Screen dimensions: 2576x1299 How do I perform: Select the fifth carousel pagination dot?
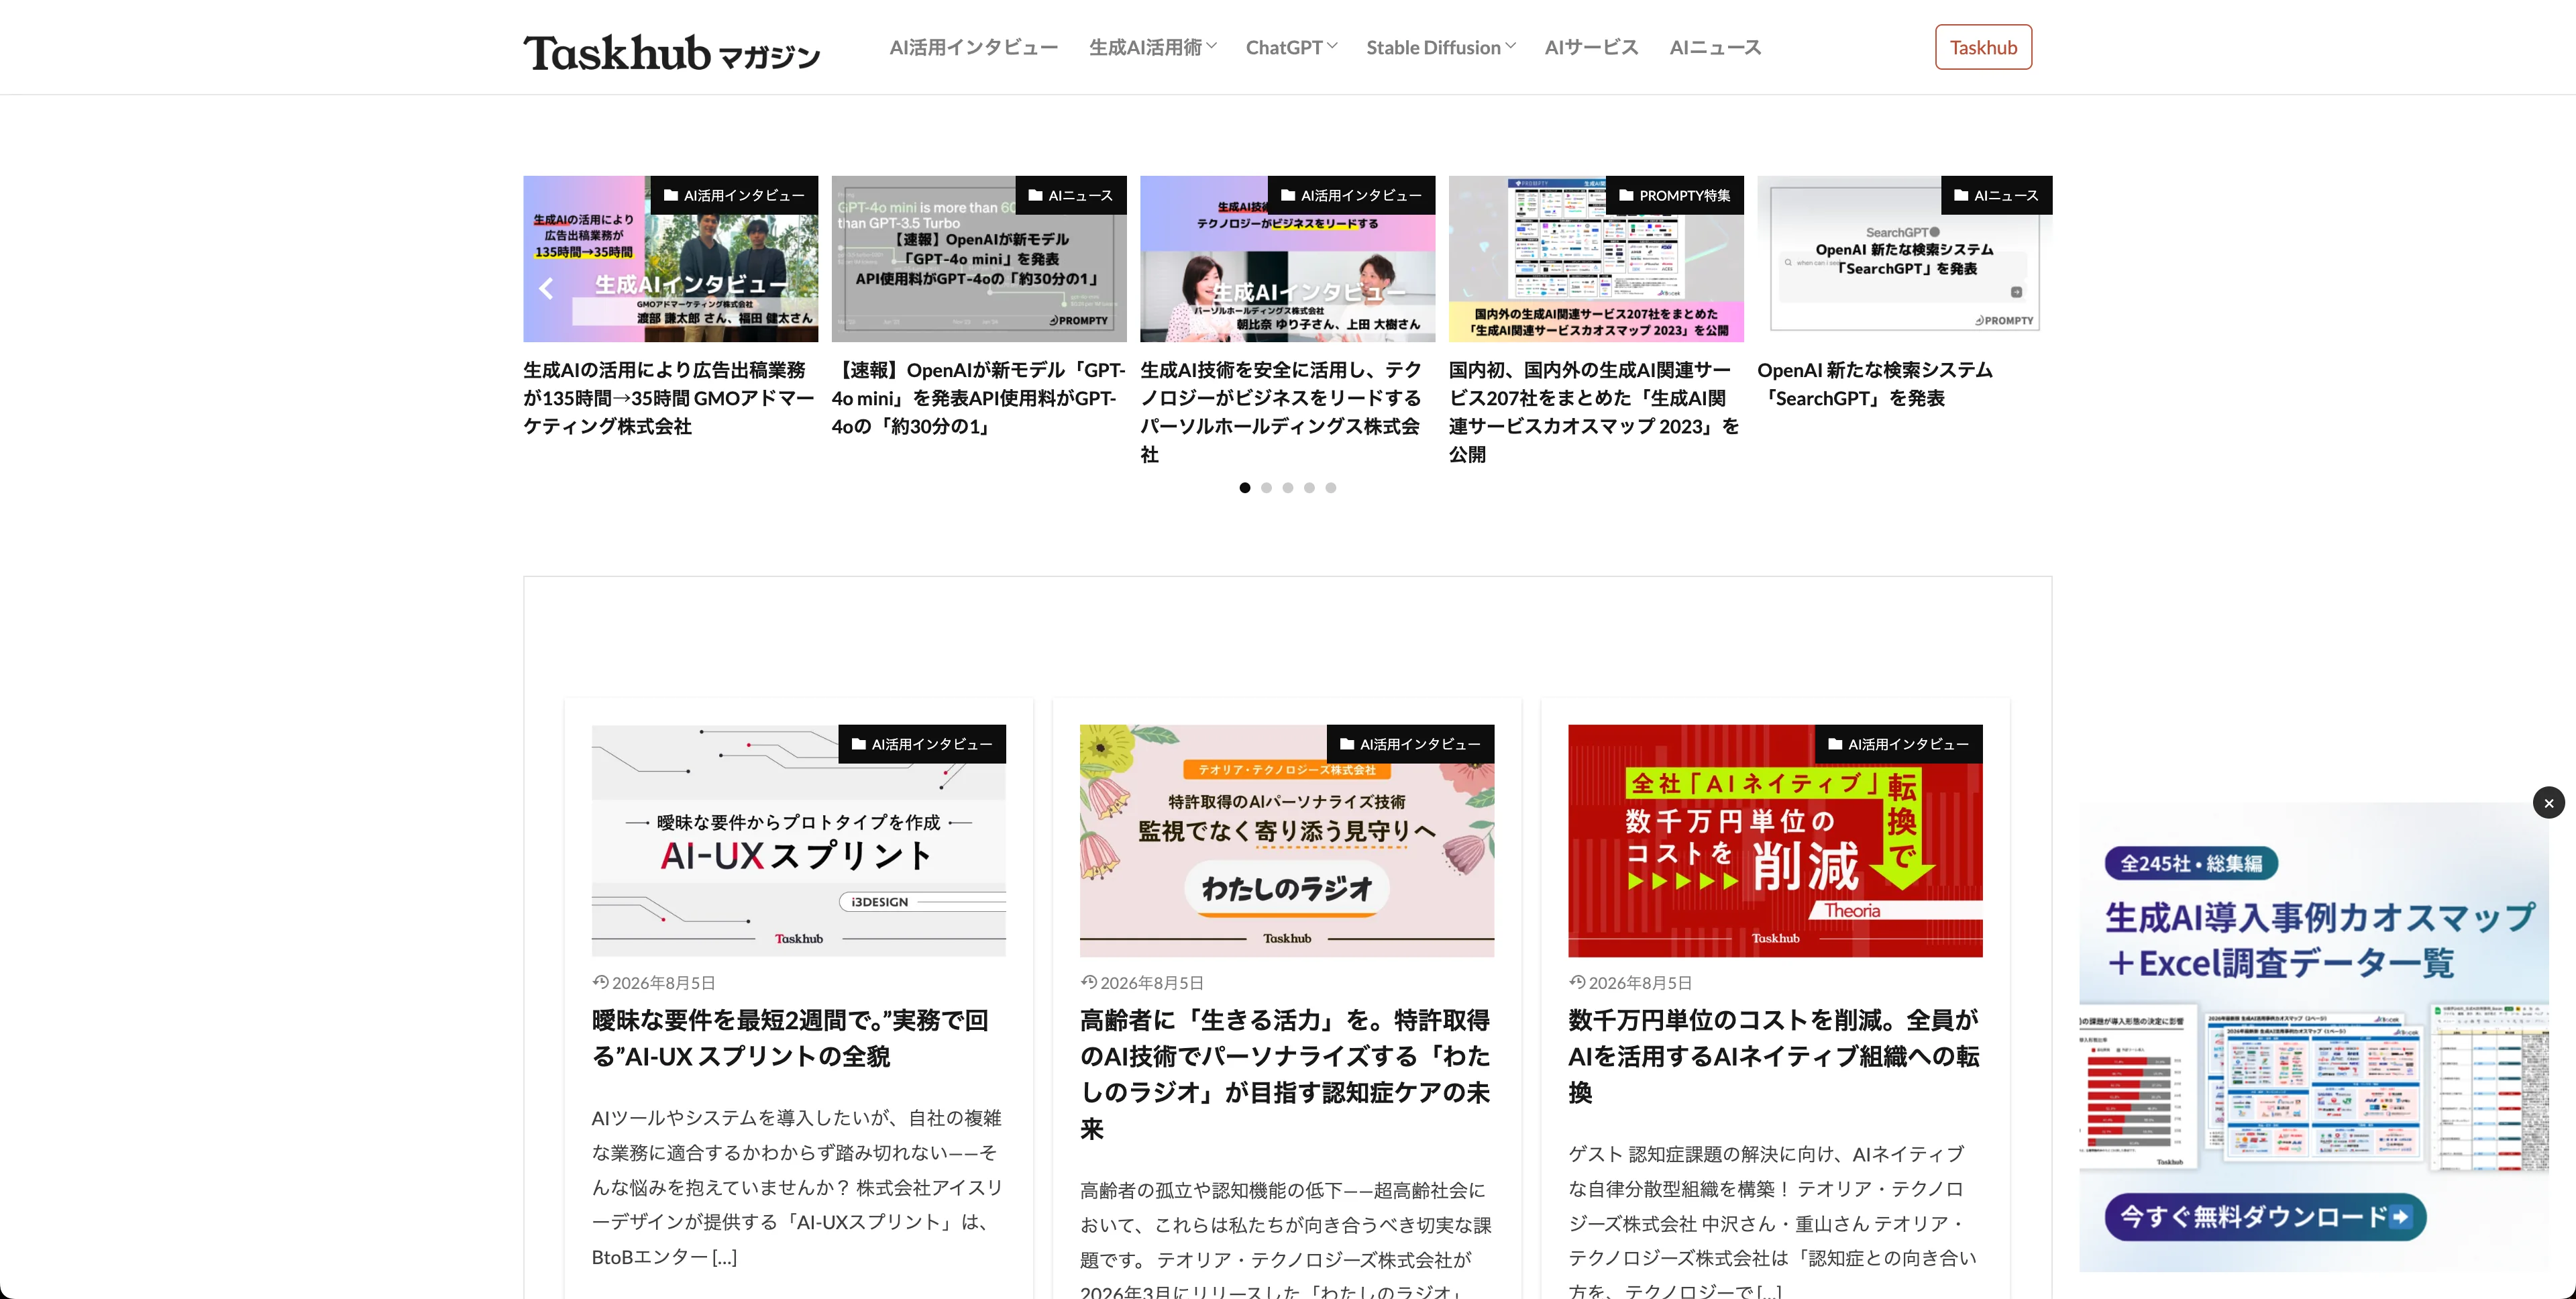coord(1331,488)
